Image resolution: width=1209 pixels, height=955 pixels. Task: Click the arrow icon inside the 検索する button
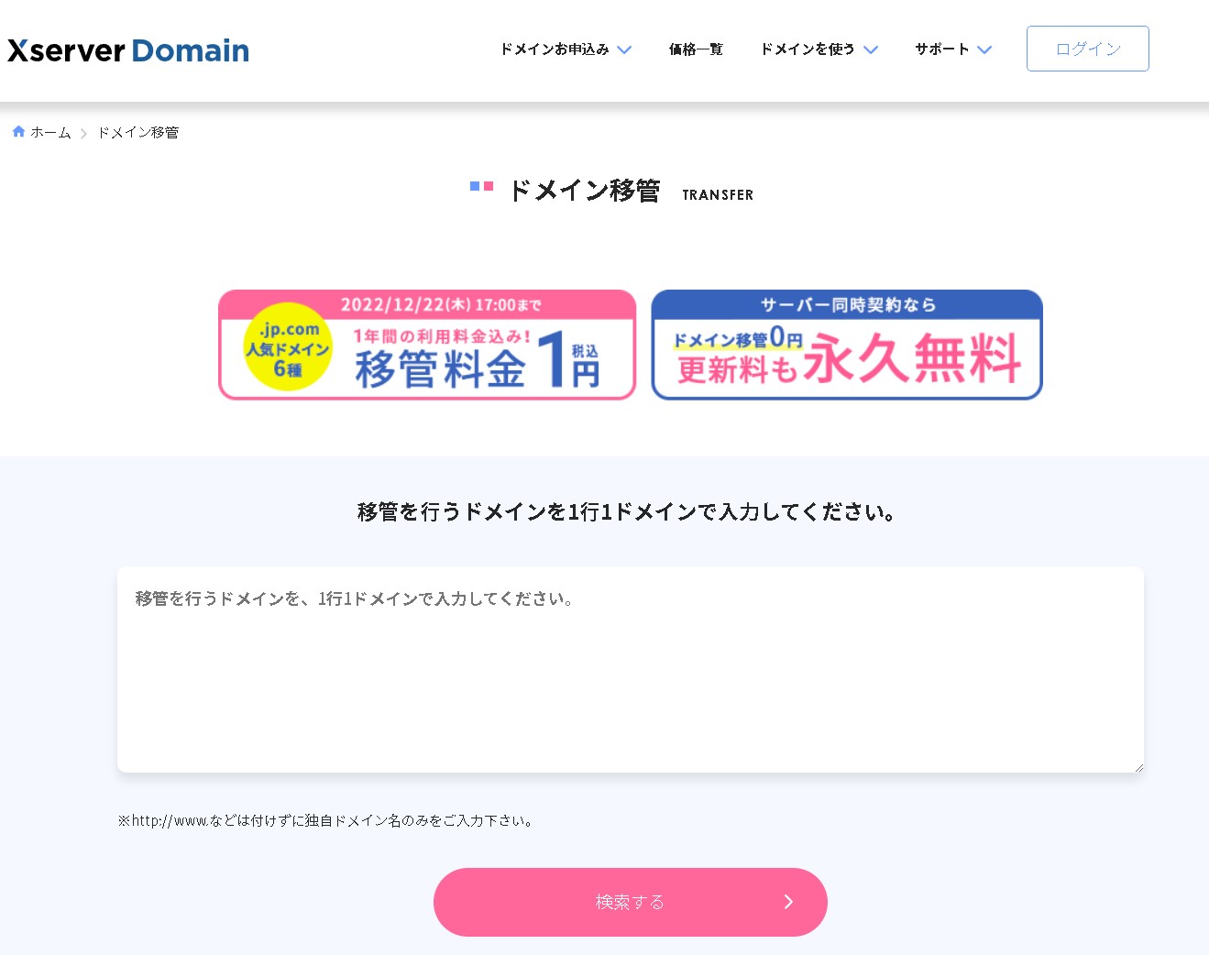pyautogui.click(x=788, y=902)
